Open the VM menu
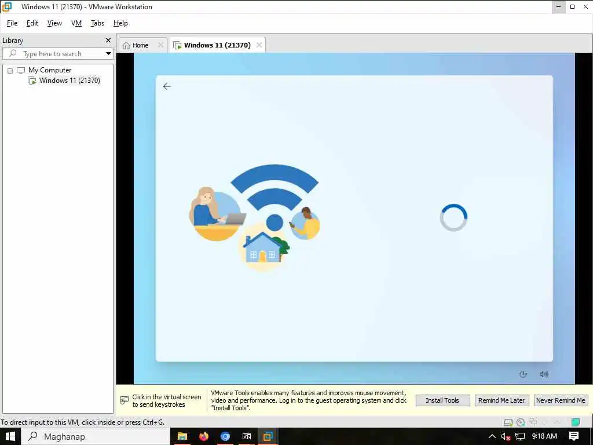 (x=76, y=23)
